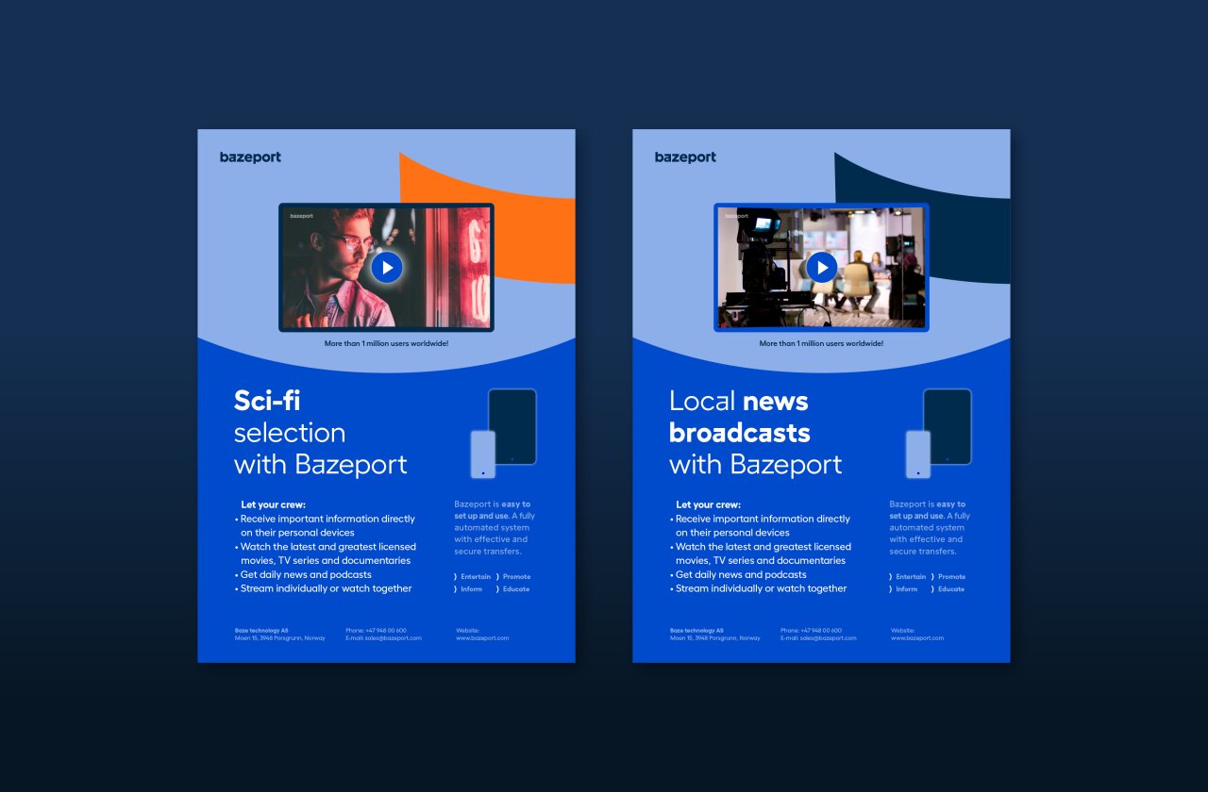This screenshot has height=792, width=1208.
Task: Click the 'Promote' label on the Sci-fi poster
Action: tap(516, 577)
